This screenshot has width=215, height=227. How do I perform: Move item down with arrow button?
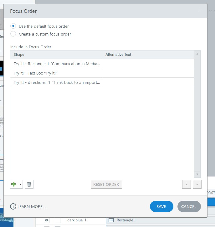tap(197, 184)
